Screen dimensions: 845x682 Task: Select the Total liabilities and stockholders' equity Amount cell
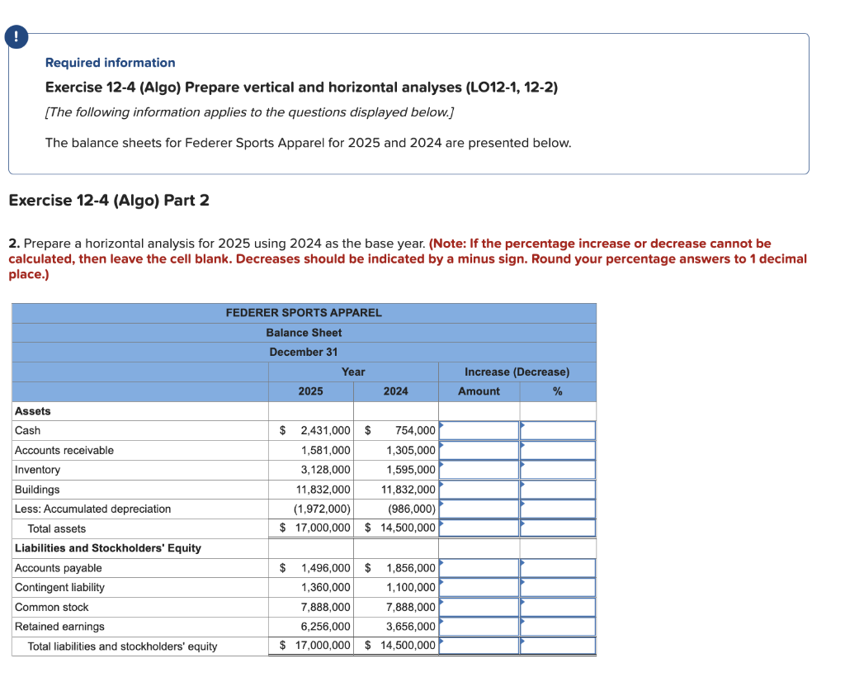coord(479,645)
